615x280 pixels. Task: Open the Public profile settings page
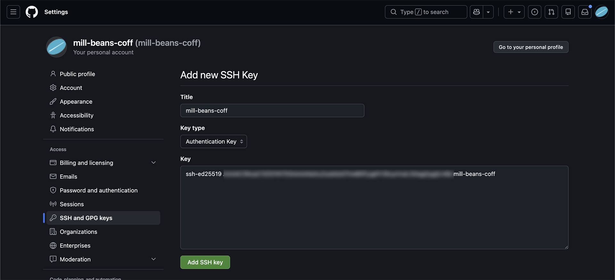[x=77, y=74]
